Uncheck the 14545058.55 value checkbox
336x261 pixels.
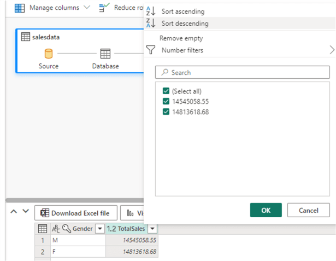pos(166,102)
